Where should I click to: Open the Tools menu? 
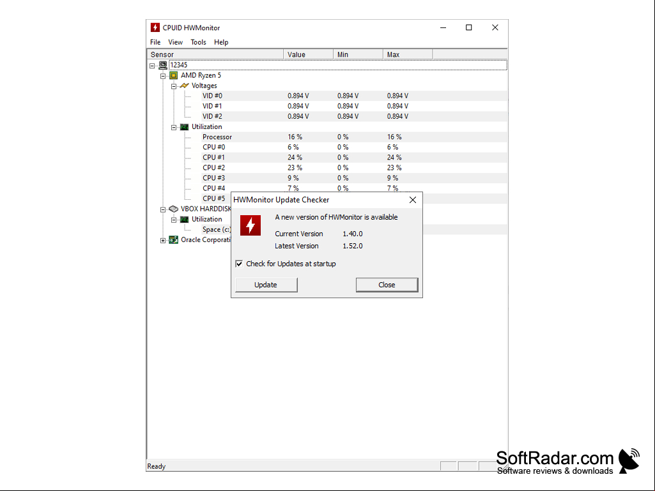tap(199, 42)
